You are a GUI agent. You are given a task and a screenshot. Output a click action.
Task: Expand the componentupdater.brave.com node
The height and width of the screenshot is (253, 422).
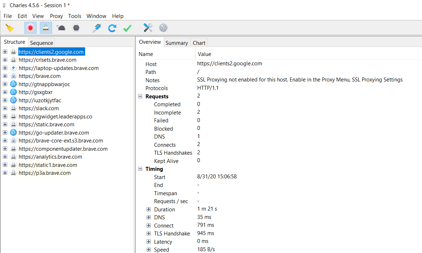click(x=5, y=149)
